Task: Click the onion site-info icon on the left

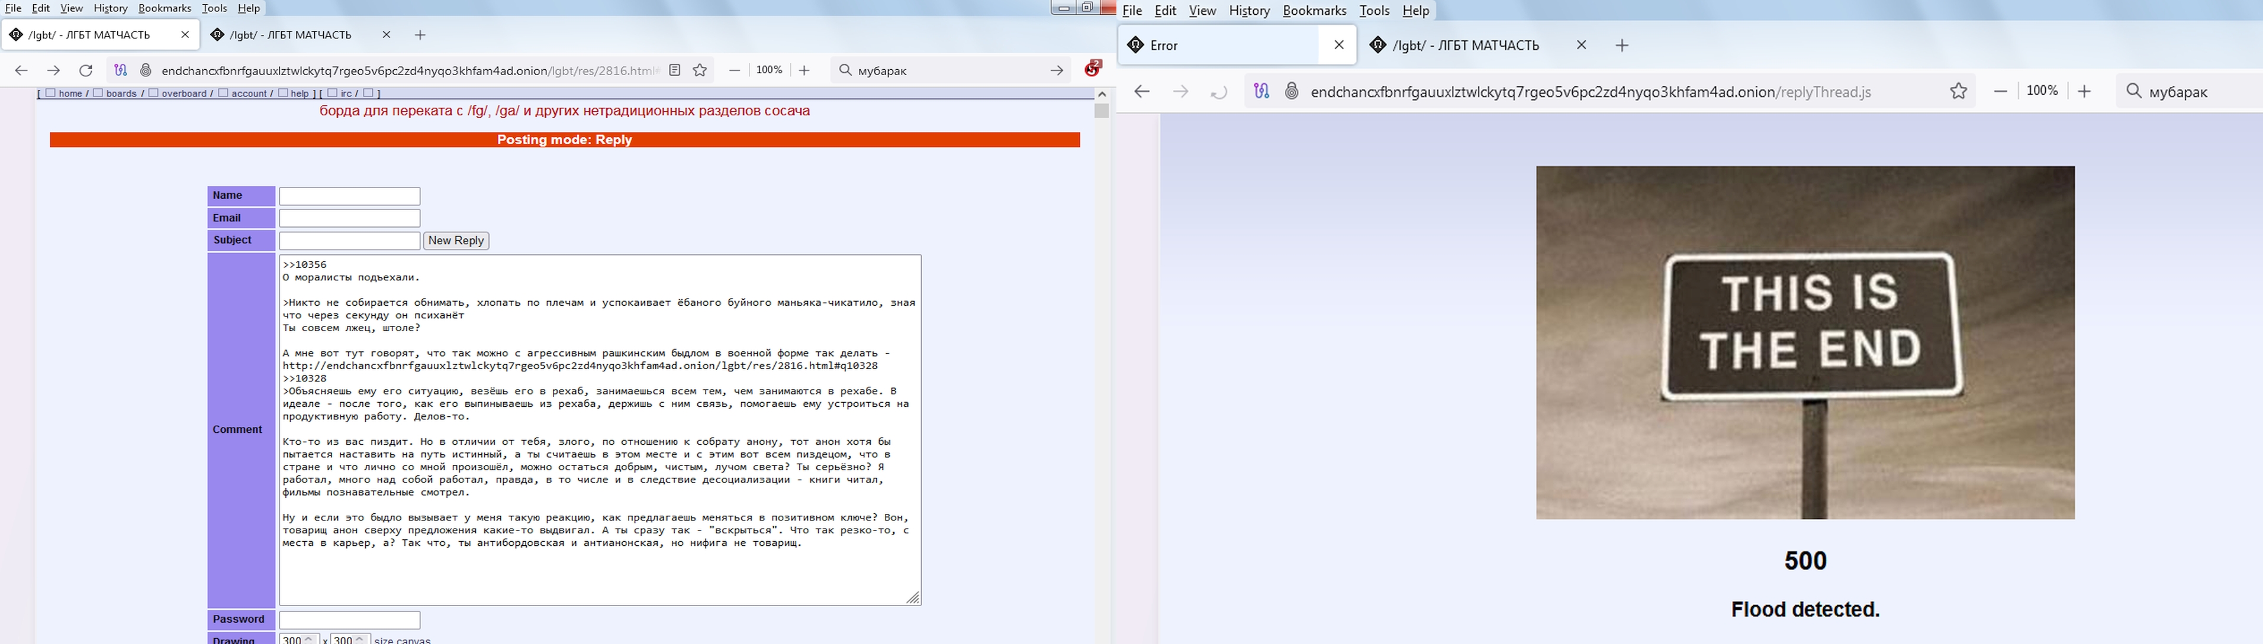Action: 147,70
